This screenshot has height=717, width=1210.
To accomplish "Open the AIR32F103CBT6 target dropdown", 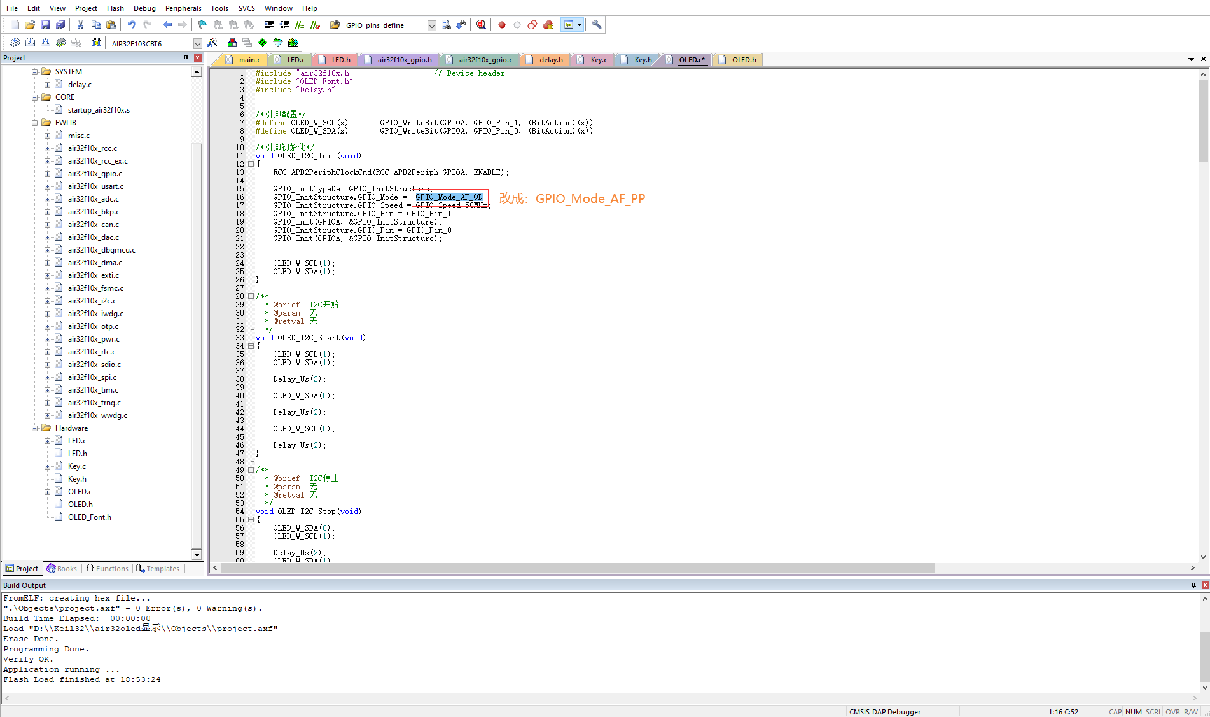I will (x=197, y=43).
